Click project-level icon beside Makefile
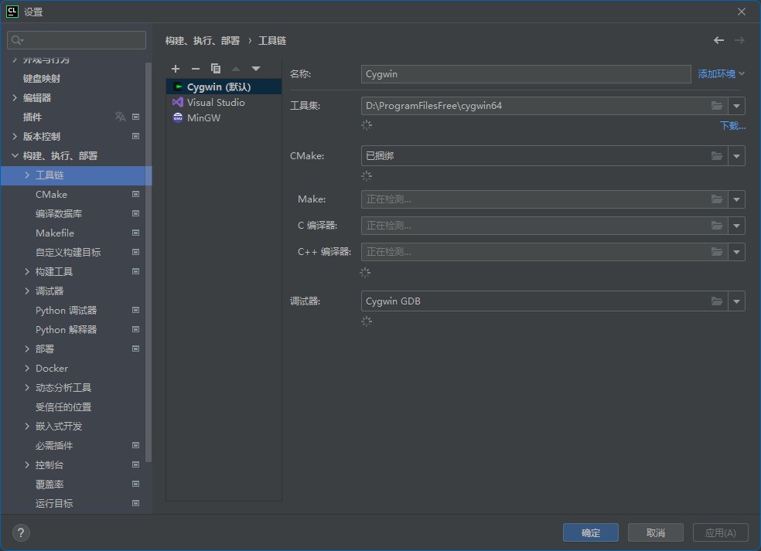761x551 pixels. [x=136, y=233]
